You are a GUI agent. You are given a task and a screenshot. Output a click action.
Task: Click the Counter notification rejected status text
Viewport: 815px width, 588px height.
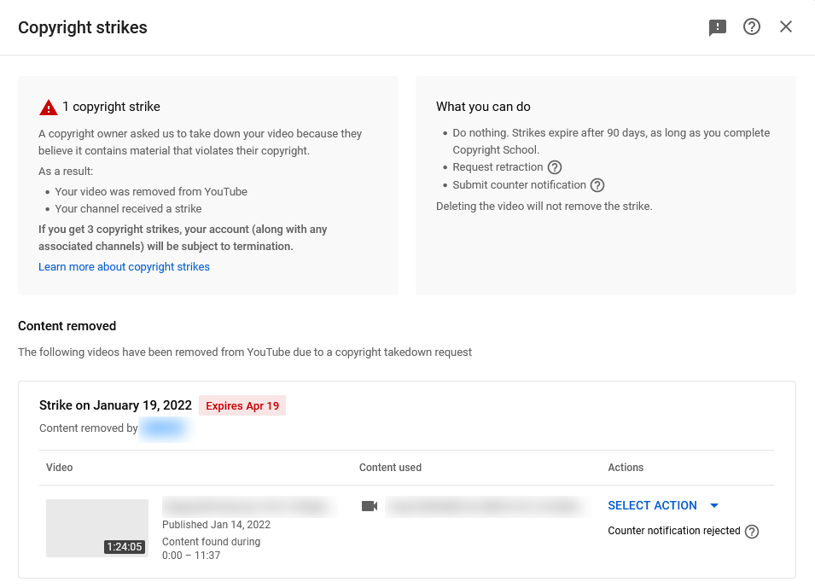tap(674, 531)
